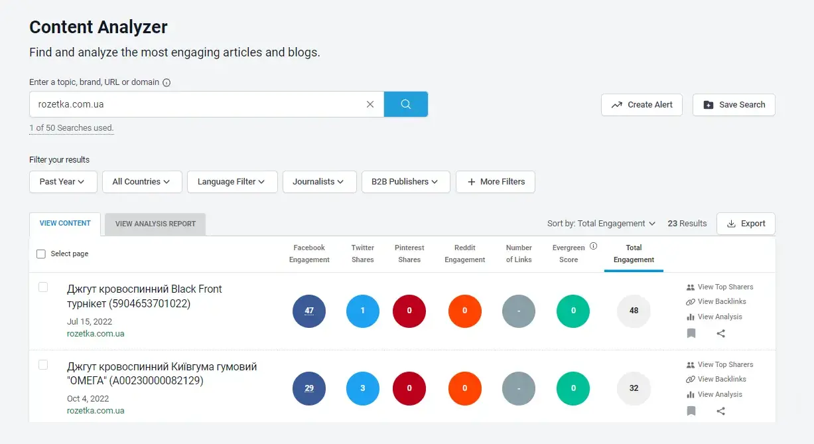Click Reddit engagement circle in Київгума row
Screen dimensions: 814x444
click(465, 388)
